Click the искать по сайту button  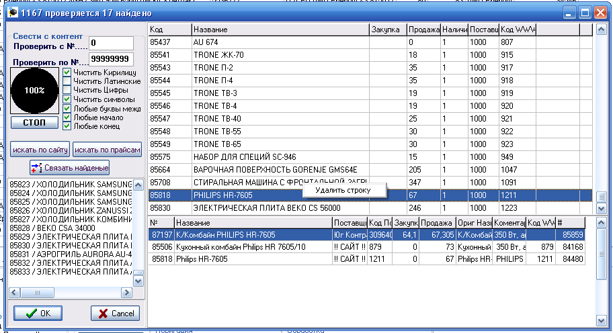coord(40,149)
